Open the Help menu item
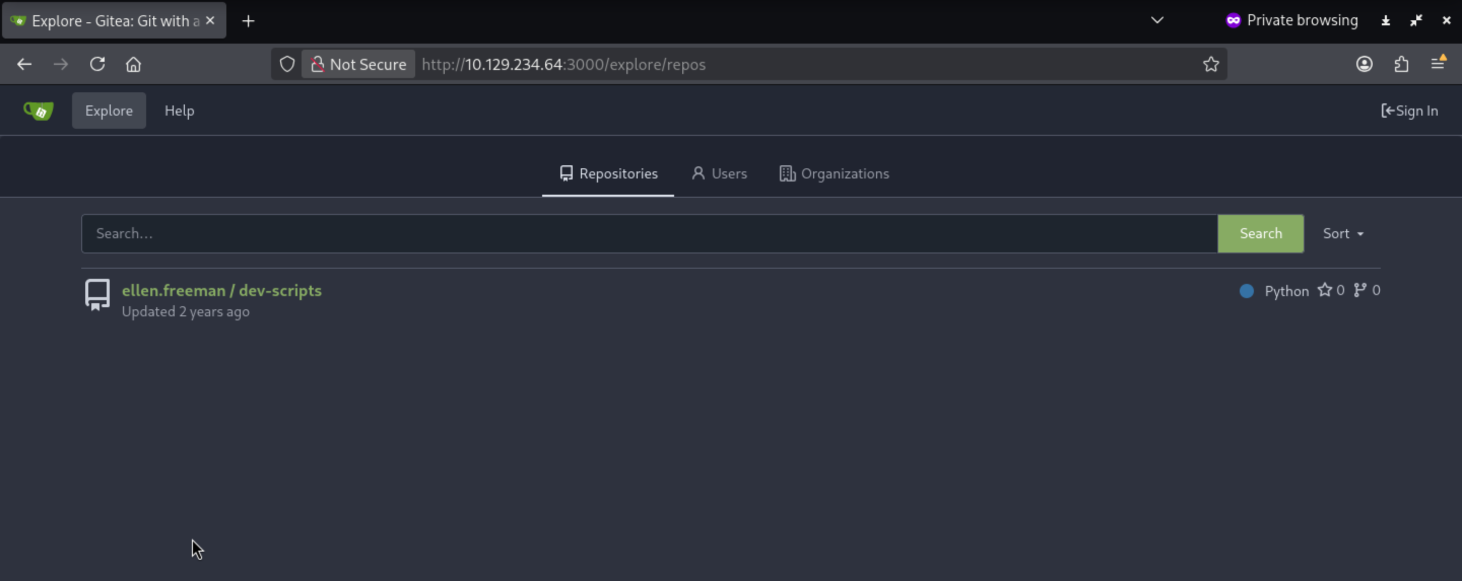 point(179,111)
